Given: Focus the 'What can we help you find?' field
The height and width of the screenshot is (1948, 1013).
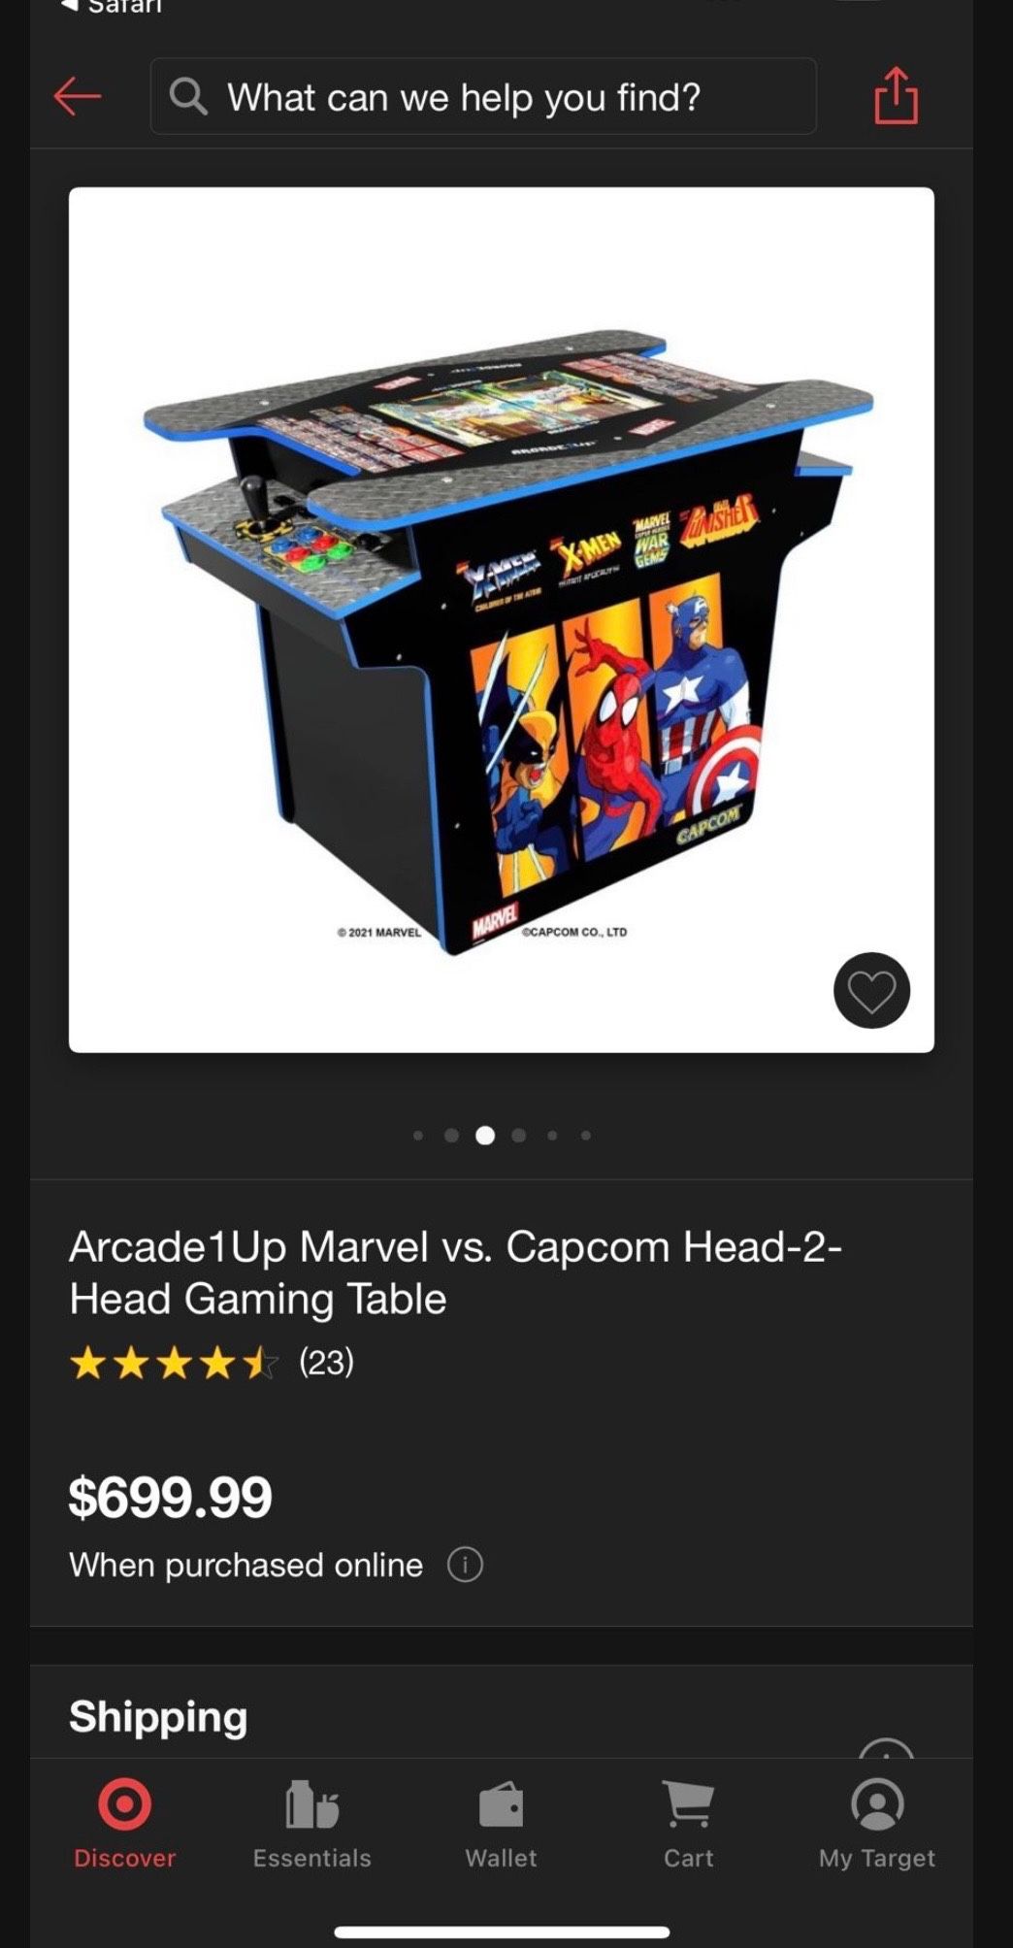Looking at the screenshot, I should (x=483, y=96).
